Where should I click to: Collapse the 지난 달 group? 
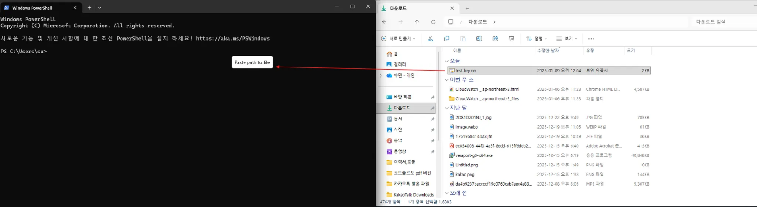click(x=447, y=108)
